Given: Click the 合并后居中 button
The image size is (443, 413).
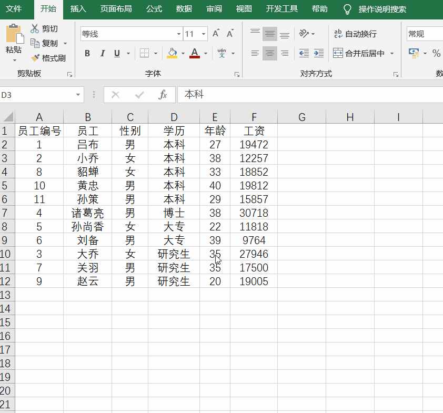Looking at the screenshot, I should coord(359,53).
